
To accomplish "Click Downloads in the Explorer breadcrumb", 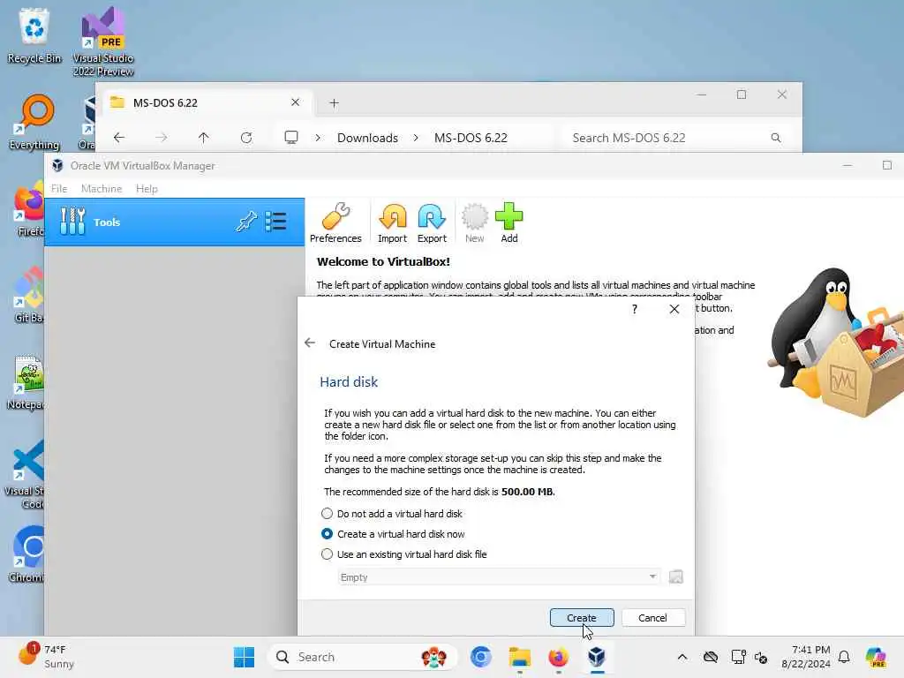I will pos(367,138).
